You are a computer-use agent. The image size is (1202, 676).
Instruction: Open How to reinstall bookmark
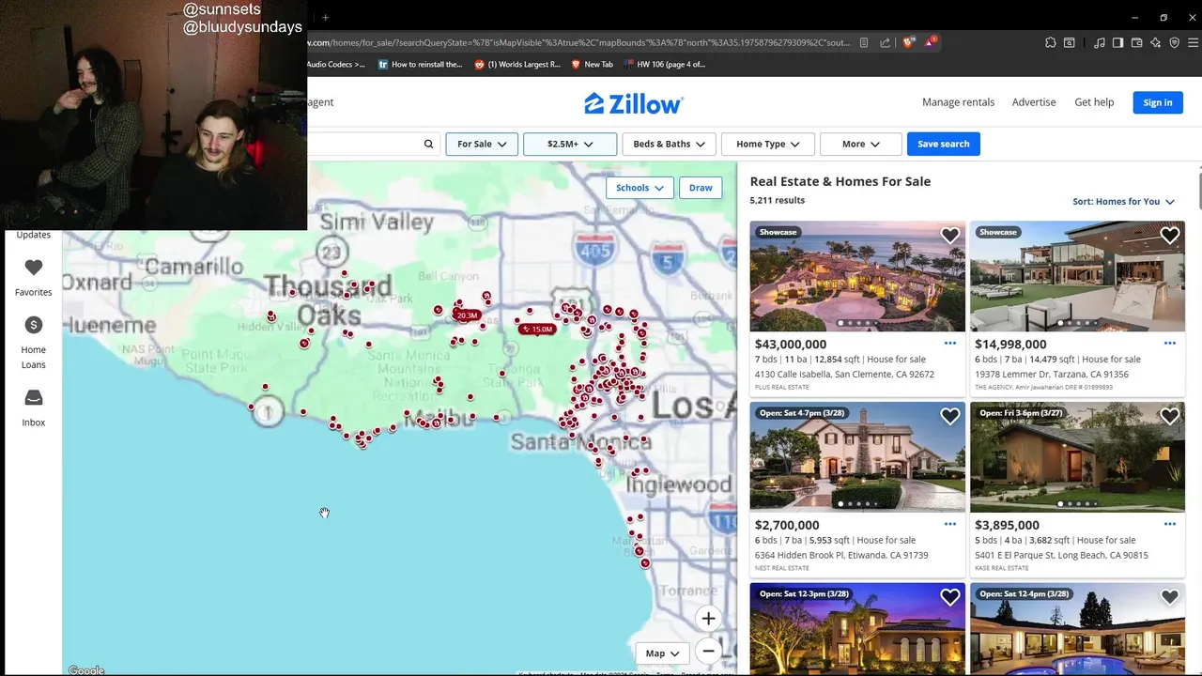[420, 65]
